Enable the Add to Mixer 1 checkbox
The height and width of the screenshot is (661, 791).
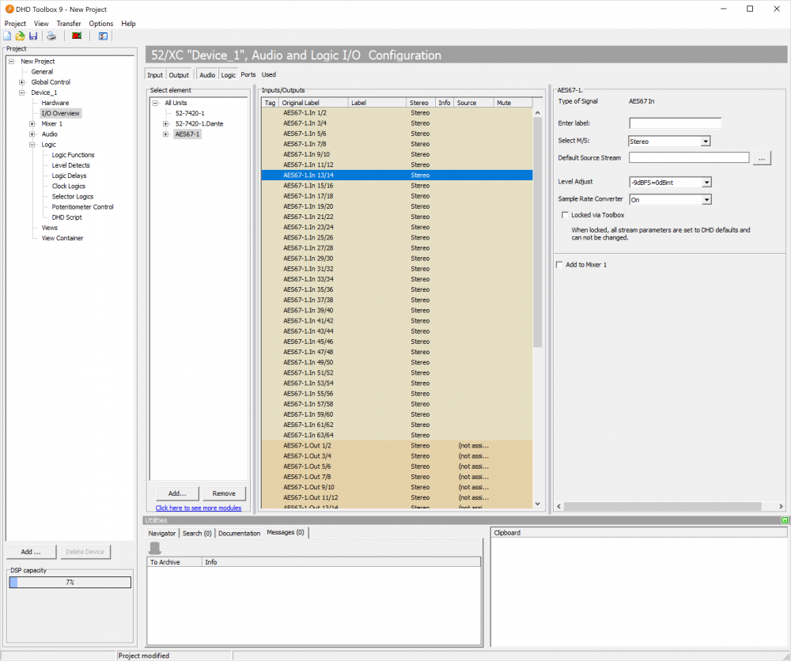click(x=559, y=265)
